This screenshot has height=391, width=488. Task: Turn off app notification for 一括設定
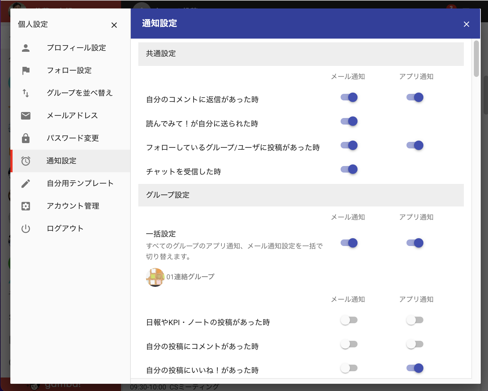415,243
